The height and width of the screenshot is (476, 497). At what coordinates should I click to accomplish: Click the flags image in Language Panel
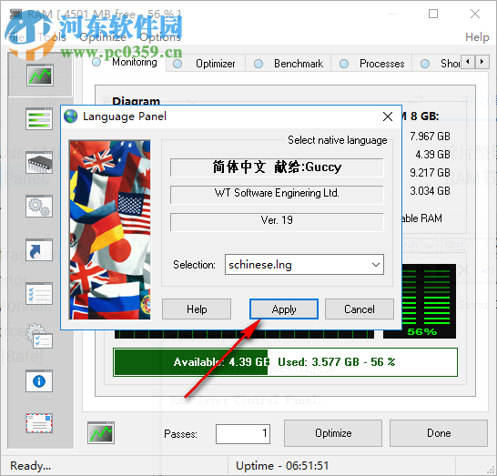click(x=110, y=229)
